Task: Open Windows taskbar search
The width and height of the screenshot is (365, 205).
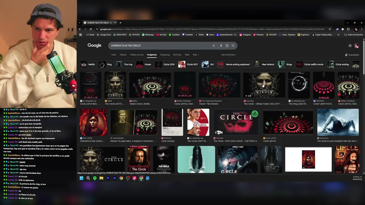Action: pos(88,178)
